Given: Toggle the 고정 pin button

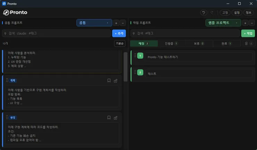Looking at the screenshot, I should pos(225,12).
